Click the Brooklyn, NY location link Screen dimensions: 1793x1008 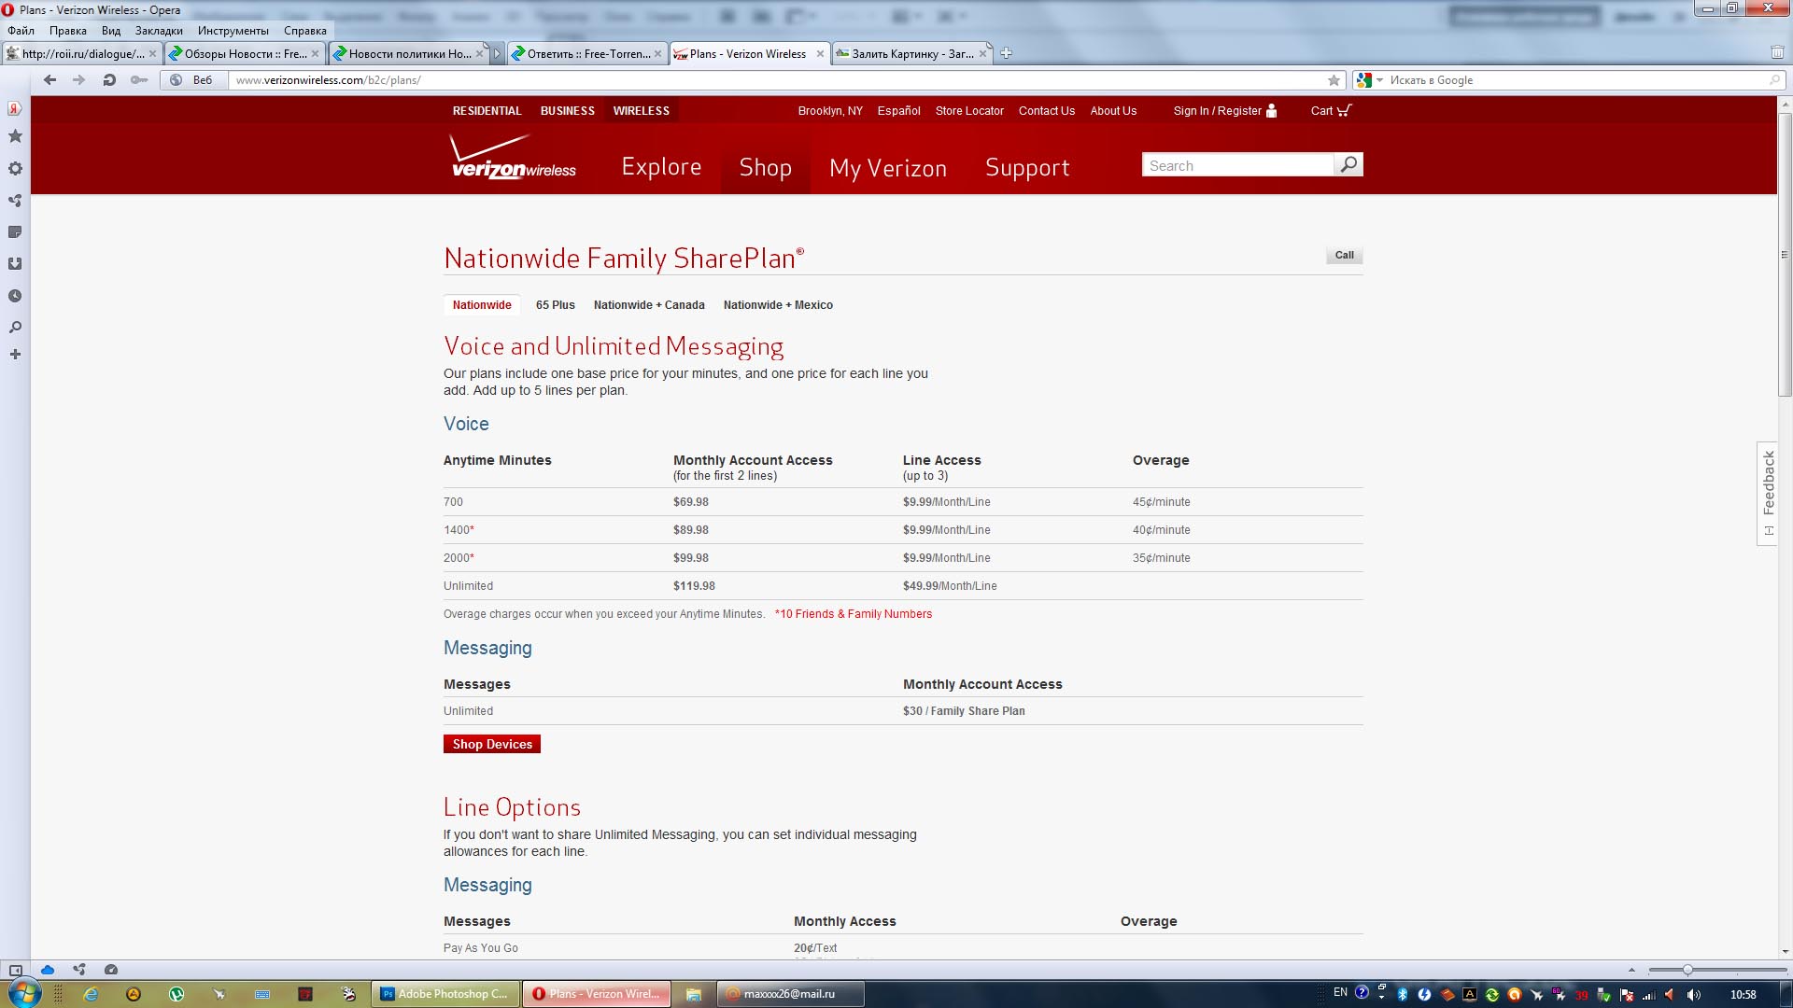[x=829, y=110]
